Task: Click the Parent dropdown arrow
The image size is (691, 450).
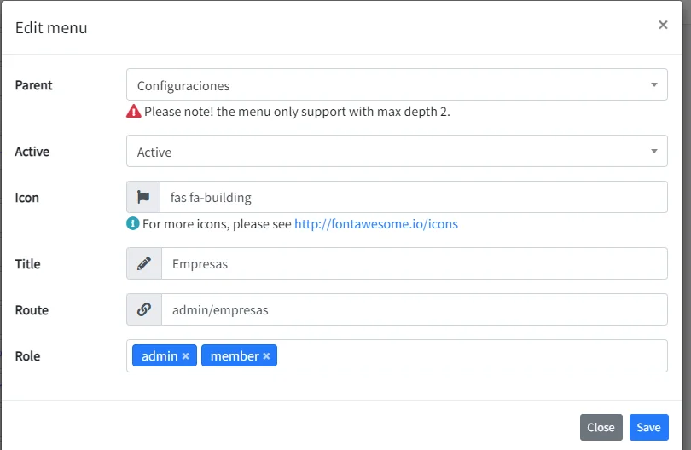Action: 654,84
